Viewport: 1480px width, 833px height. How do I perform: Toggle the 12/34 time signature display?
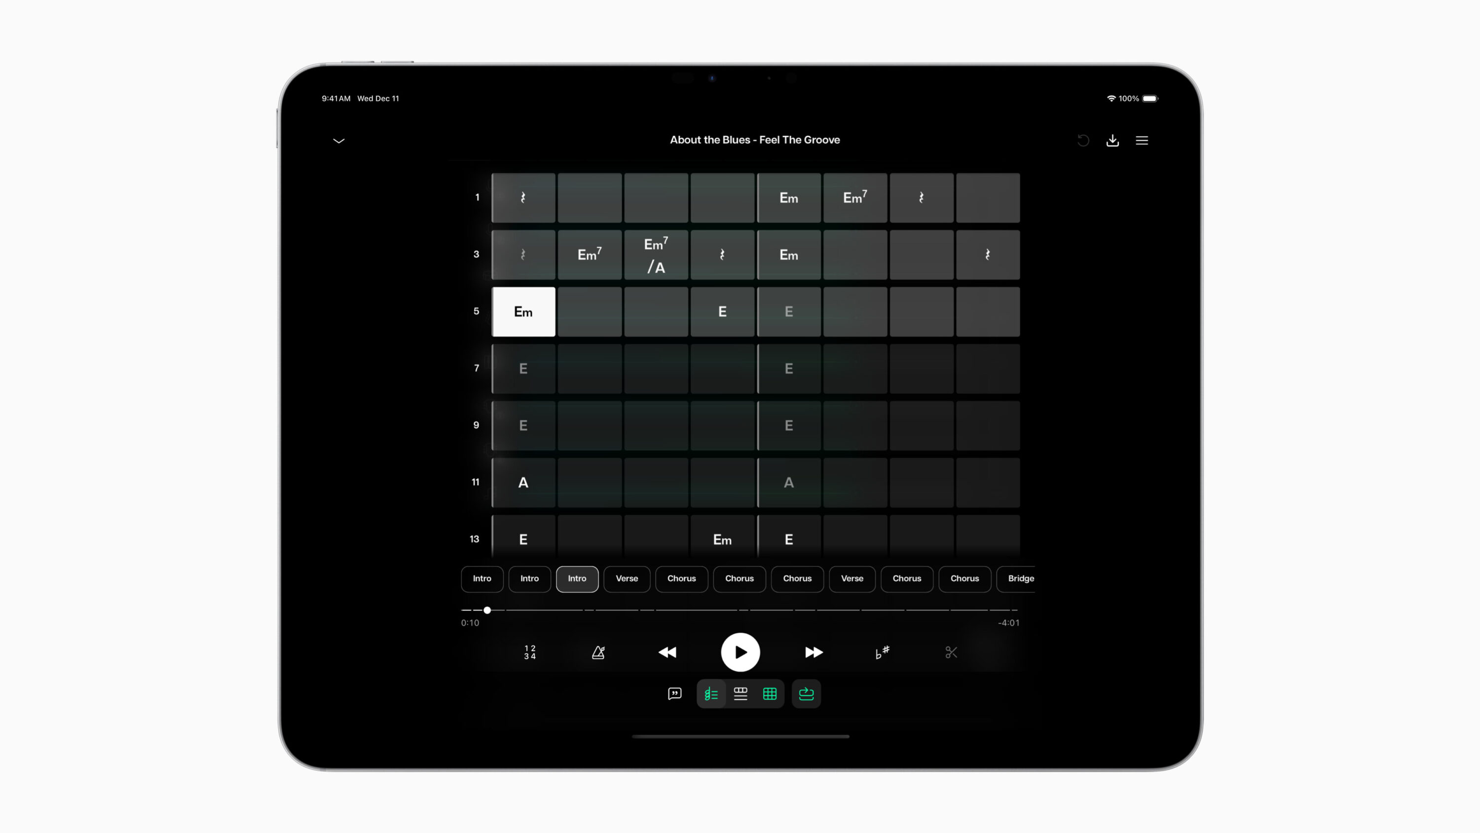[x=529, y=652]
